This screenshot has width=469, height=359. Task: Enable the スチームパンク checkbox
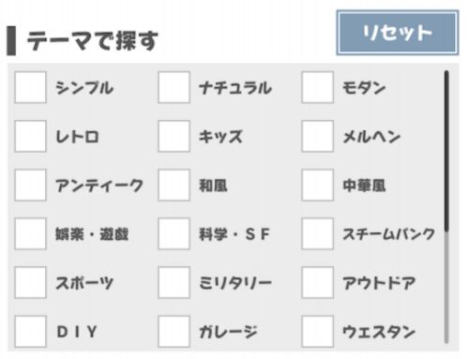pos(317,233)
